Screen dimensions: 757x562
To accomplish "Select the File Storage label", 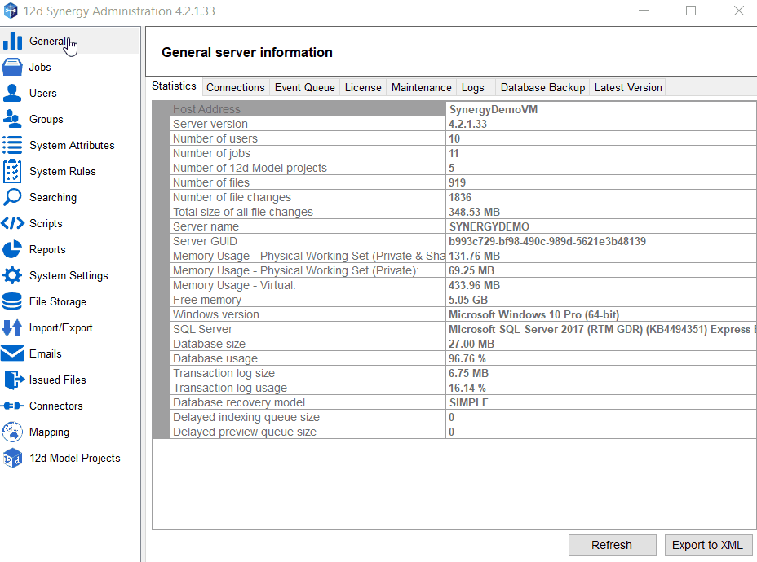I will tap(58, 301).
